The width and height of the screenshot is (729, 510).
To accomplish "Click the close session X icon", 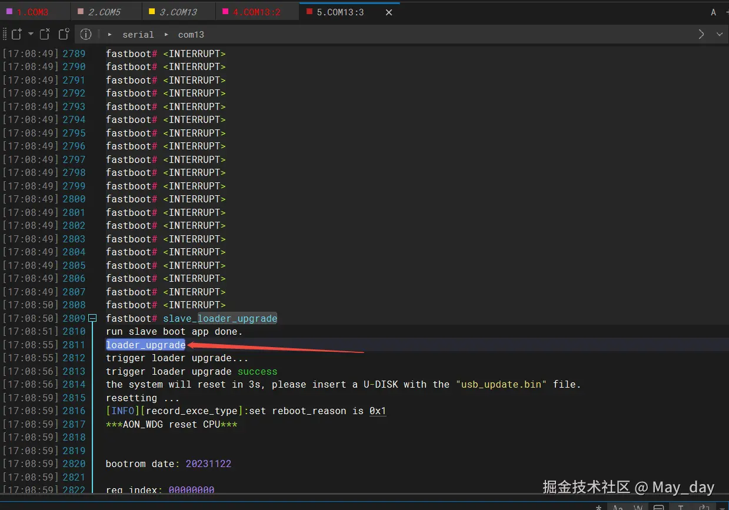I will pos(45,34).
